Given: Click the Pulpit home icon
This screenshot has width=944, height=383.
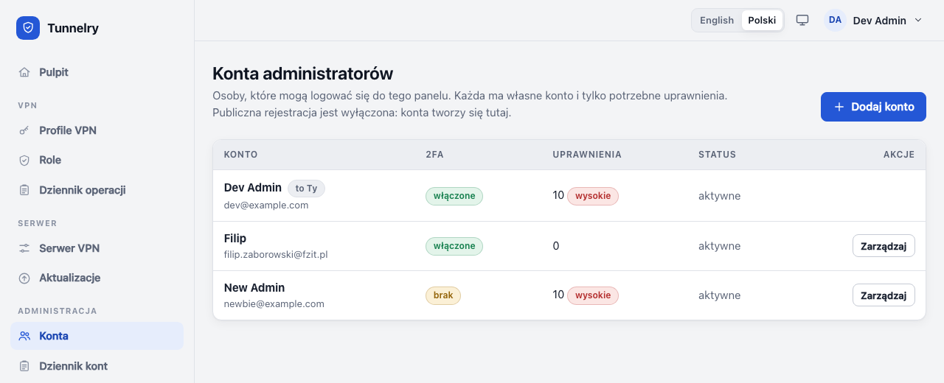Looking at the screenshot, I should (24, 72).
